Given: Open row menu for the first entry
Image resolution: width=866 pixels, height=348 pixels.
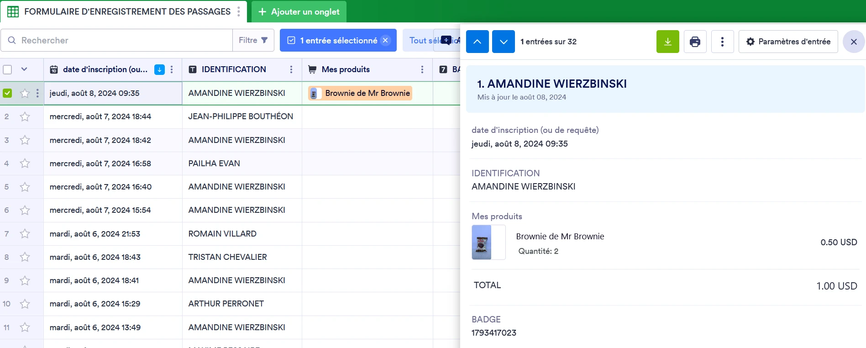Looking at the screenshot, I should 37,93.
